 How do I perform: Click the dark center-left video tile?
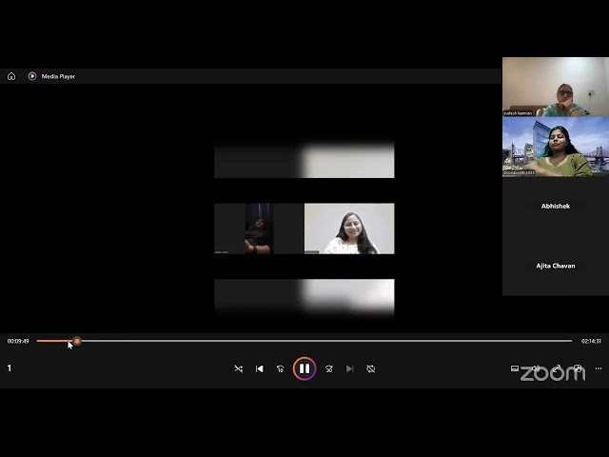tap(259, 228)
